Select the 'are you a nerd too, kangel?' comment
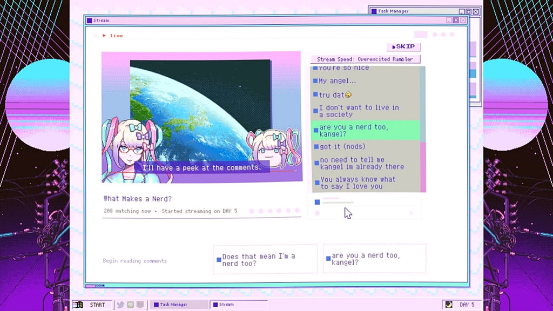 coord(366,131)
